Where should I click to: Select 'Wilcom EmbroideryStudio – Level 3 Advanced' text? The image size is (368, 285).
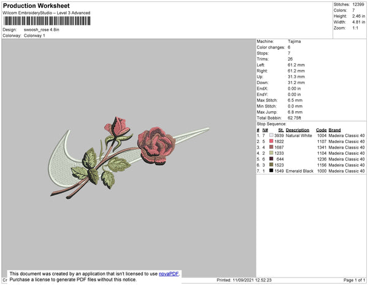click(x=47, y=13)
